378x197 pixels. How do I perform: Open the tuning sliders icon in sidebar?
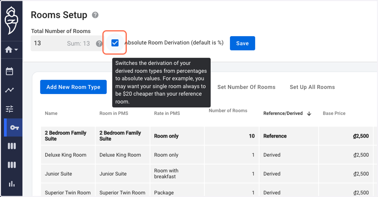(9, 109)
